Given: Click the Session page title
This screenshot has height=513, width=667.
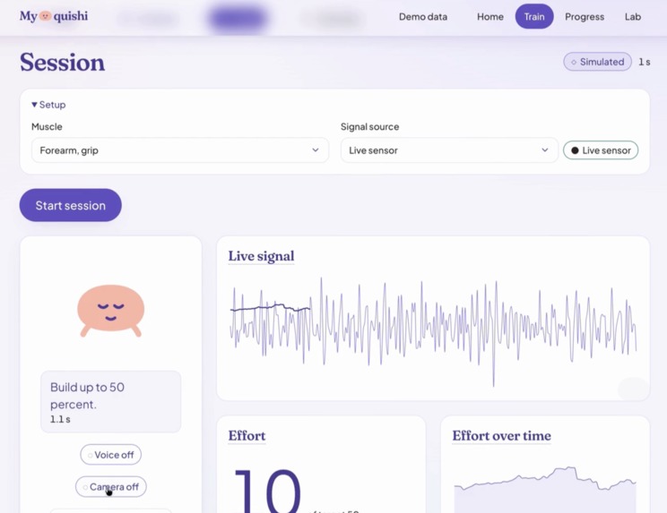Looking at the screenshot, I should [62, 63].
